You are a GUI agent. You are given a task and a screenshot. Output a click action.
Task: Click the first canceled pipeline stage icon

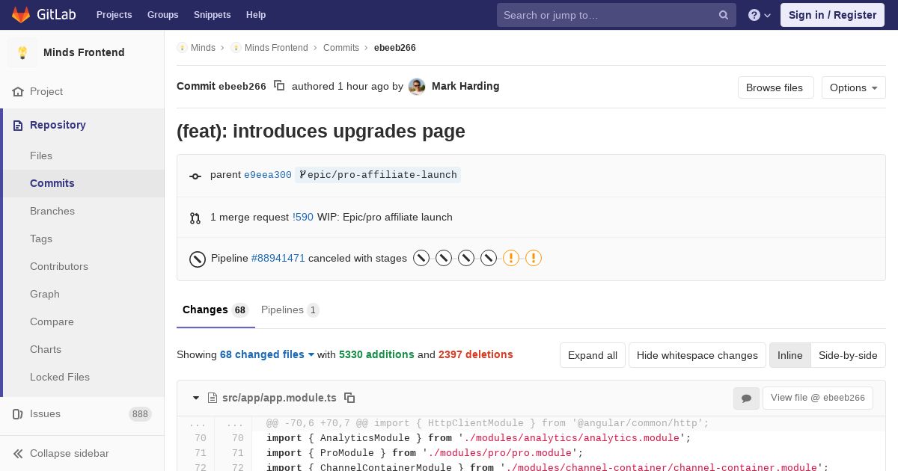pyautogui.click(x=421, y=258)
